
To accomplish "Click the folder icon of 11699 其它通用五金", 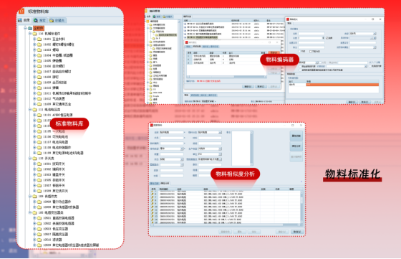I will [39, 104].
